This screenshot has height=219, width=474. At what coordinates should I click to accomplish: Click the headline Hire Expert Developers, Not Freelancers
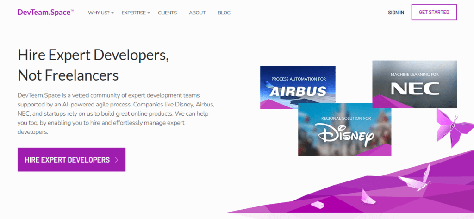tap(93, 65)
